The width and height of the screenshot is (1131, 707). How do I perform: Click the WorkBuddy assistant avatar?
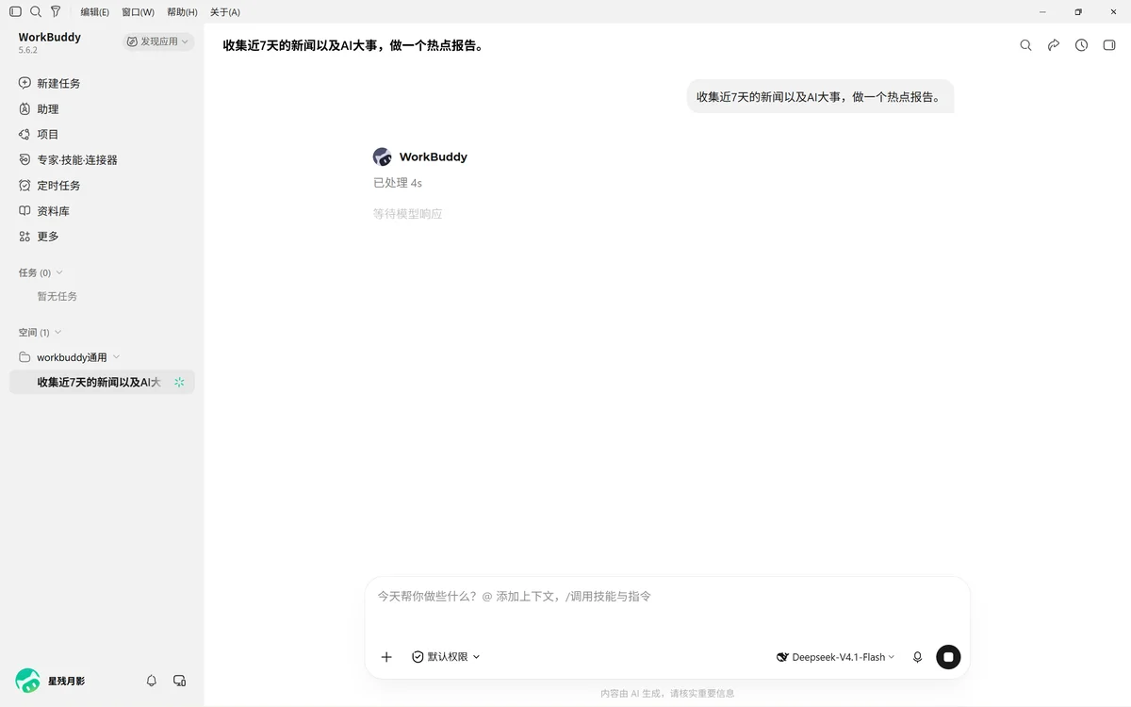[382, 156]
